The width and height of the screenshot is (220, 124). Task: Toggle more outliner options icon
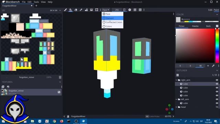[177, 75]
